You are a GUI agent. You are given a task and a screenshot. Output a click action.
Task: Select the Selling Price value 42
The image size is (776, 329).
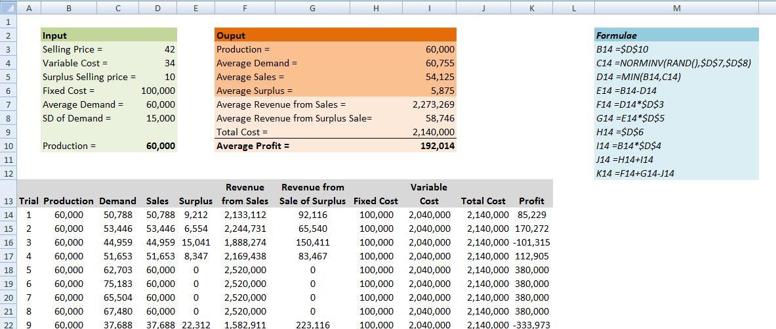[x=169, y=49]
